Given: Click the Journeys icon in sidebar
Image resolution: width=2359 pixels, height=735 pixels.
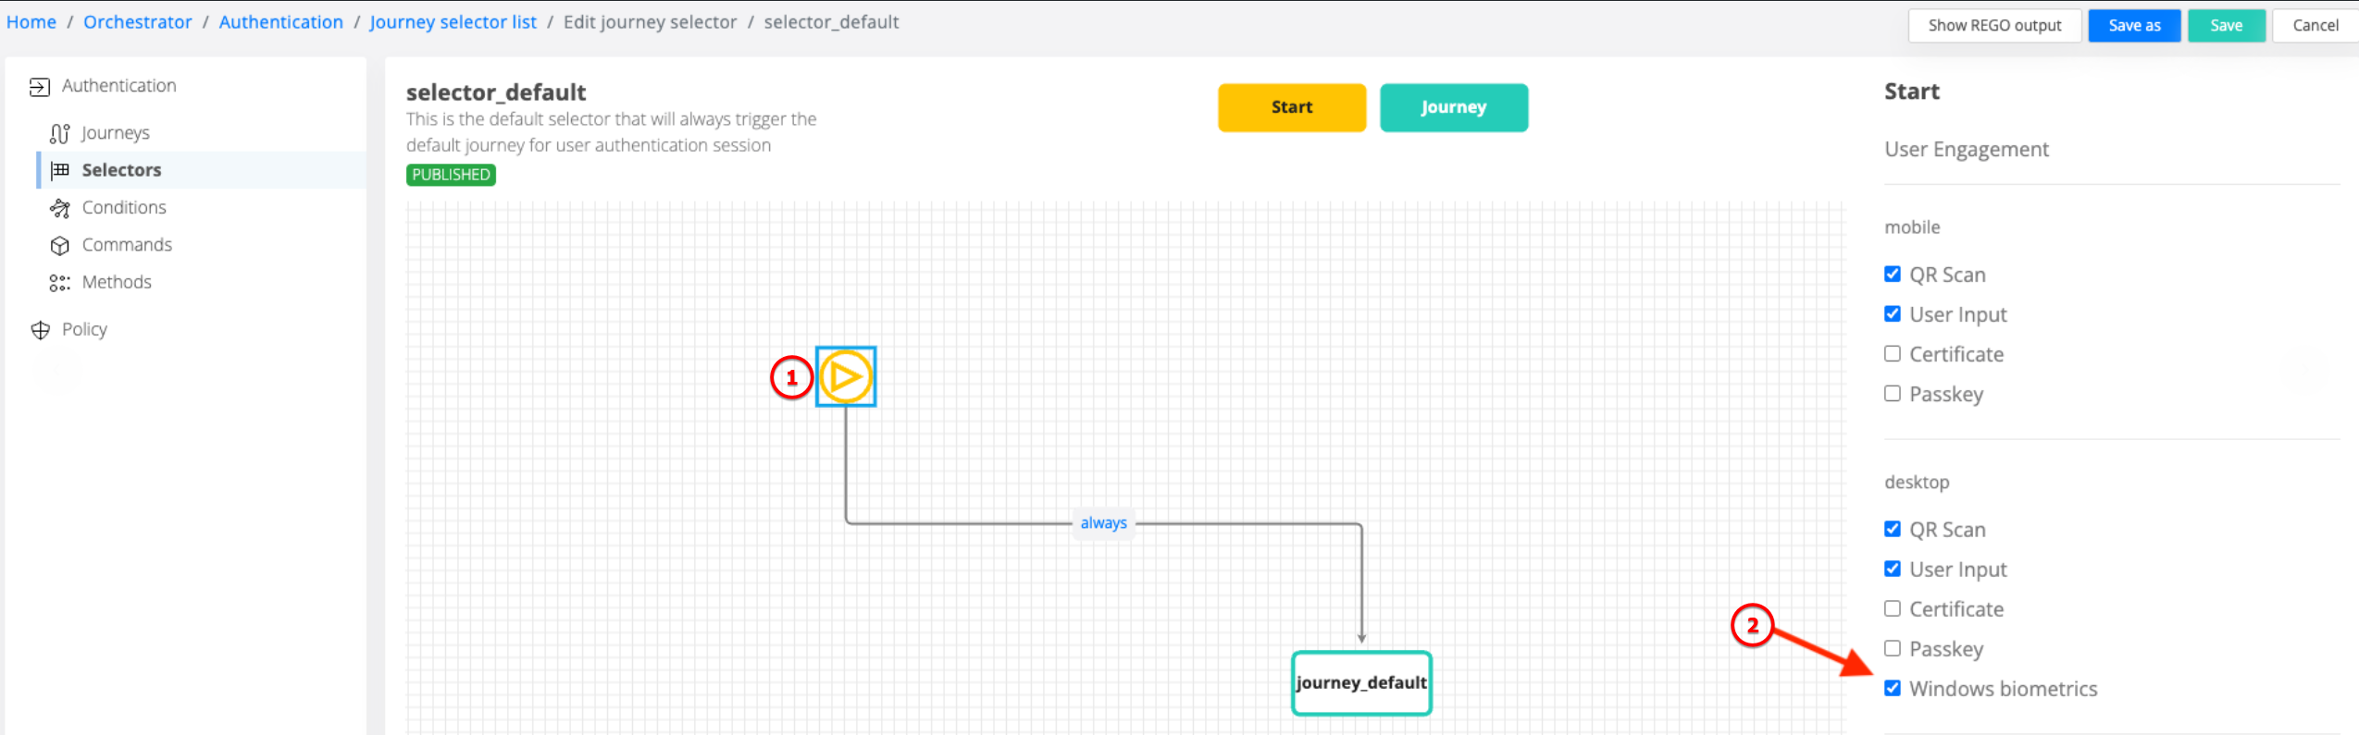Looking at the screenshot, I should click(59, 134).
